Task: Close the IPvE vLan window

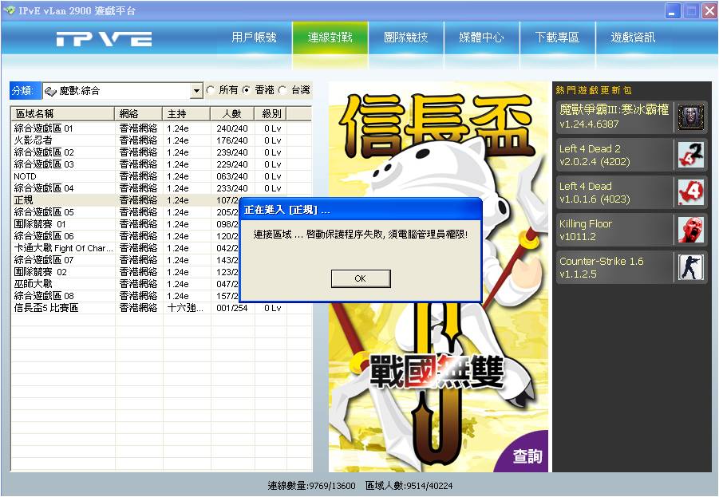Action: [x=709, y=10]
